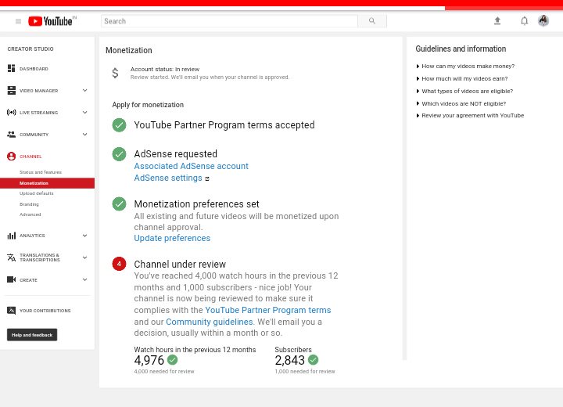Click the dollar sign account status icon
This screenshot has width=563, height=407.
115,73
